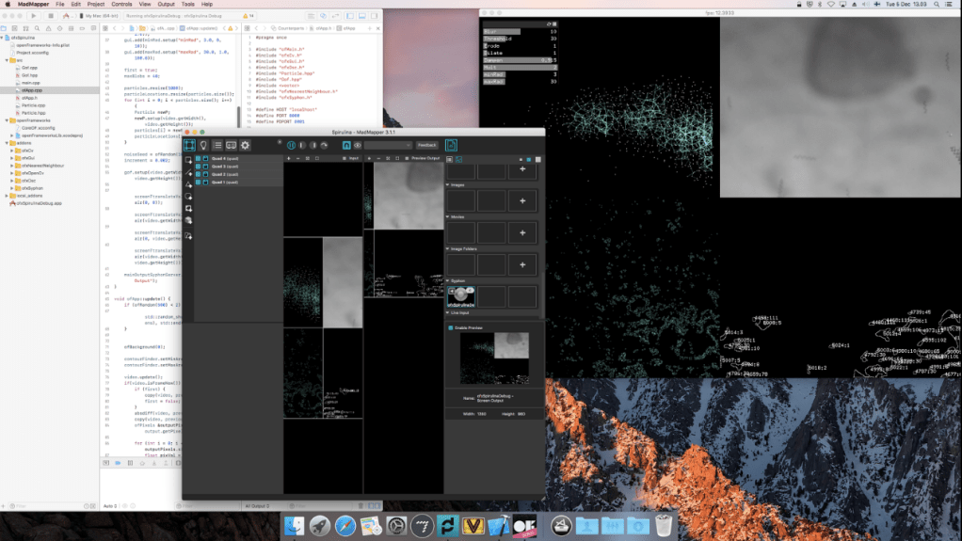Image resolution: width=962 pixels, height=541 pixels.
Task: Open the Tools menu
Action: point(187,5)
